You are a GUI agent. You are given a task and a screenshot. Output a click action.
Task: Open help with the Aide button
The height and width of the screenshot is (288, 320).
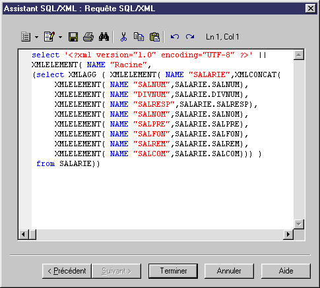(x=286, y=271)
